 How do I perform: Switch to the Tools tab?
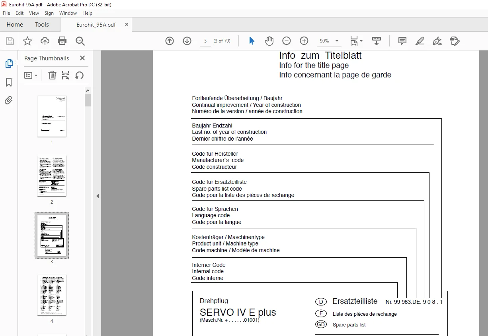(x=42, y=24)
